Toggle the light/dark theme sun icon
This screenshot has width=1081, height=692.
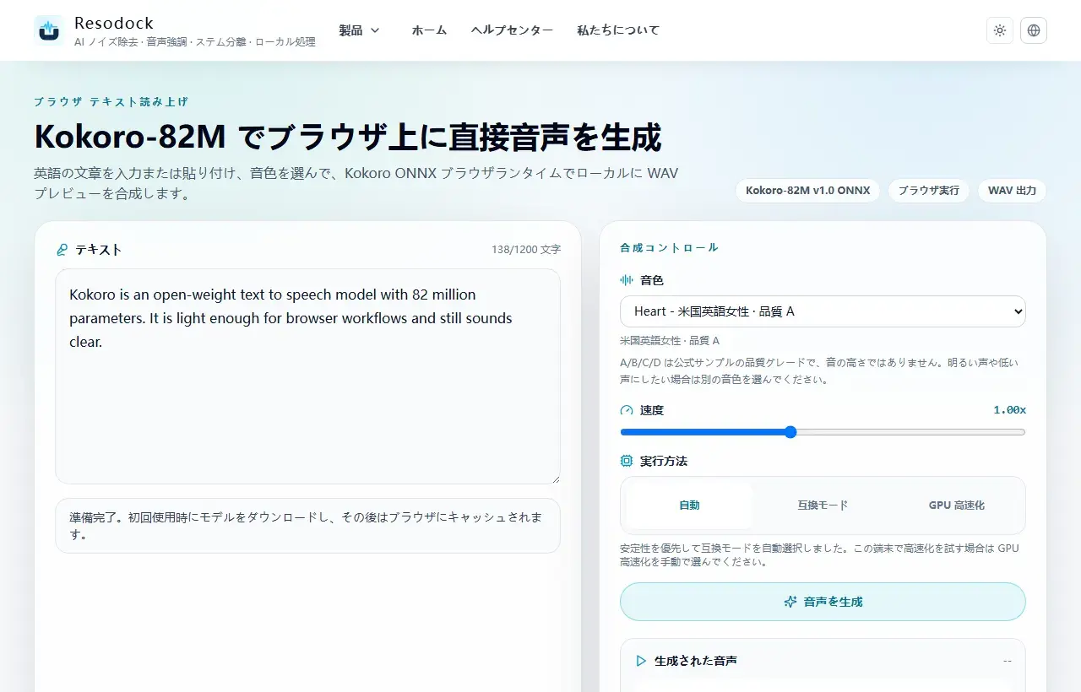click(x=1000, y=30)
